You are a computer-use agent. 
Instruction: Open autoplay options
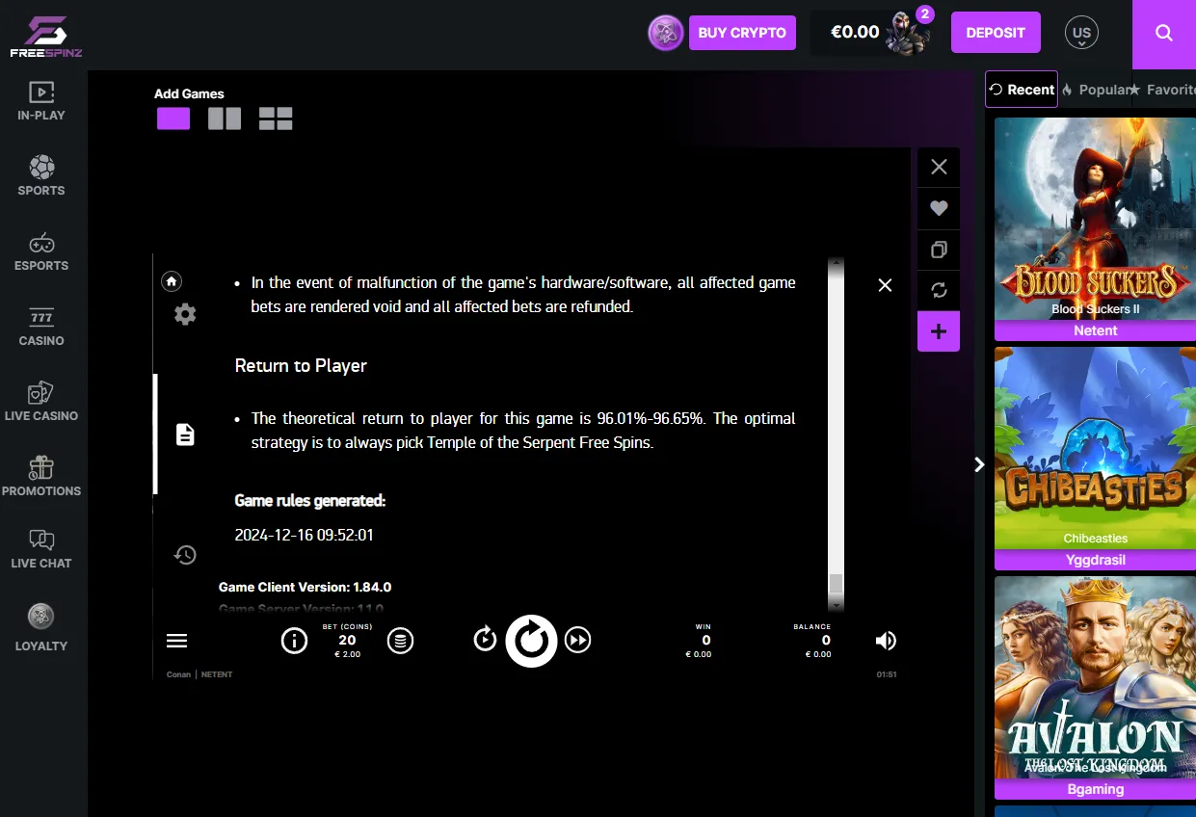[x=486, y=640]
